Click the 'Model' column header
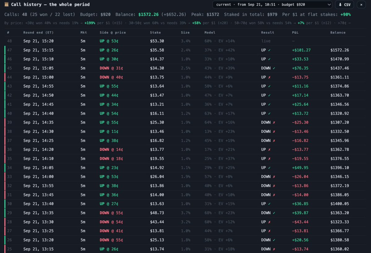 pos(209,33)
